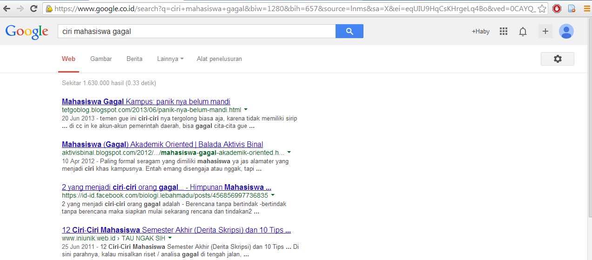Viewport: 592px width, 260px height.
Task: Click the breadcrumb TAU NGAK SIH
Action: tap(143, 238)
